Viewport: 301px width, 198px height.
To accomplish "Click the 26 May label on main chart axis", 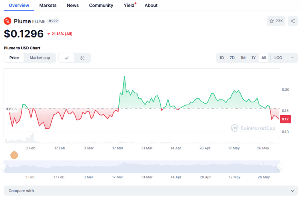I will point(263,148).
